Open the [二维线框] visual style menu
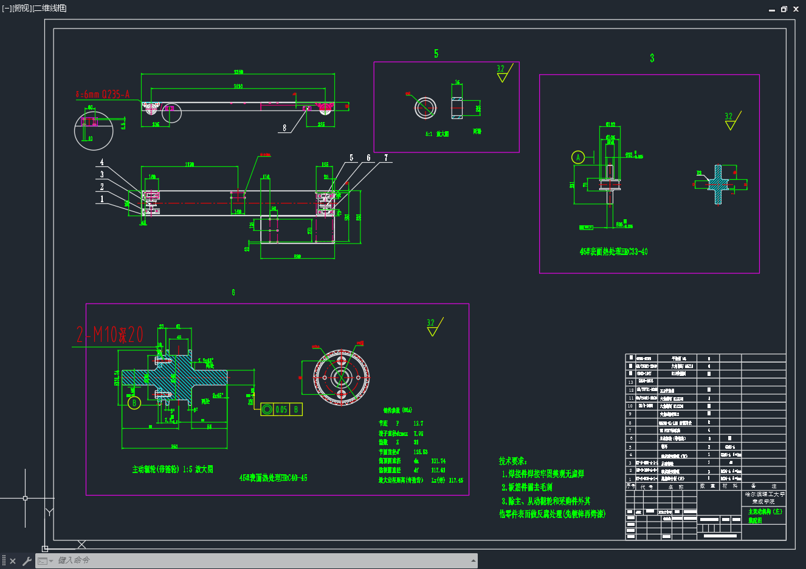The width and height of the screenshot is (806, 569). [x=49, y=8]
